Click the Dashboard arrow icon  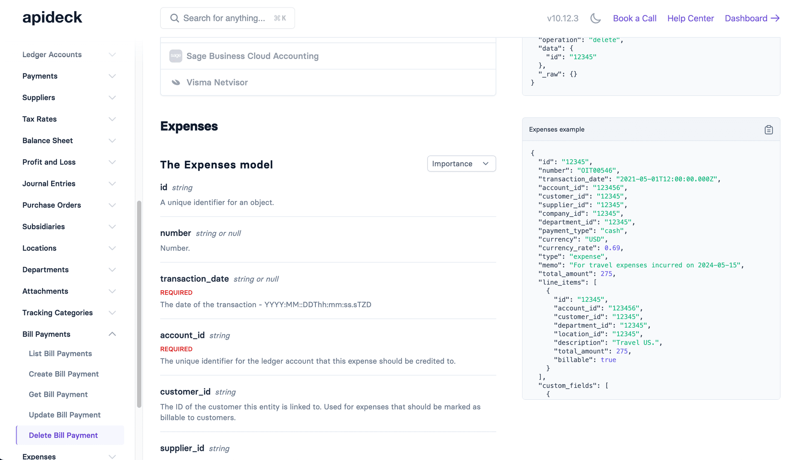(x=775, y=18)
